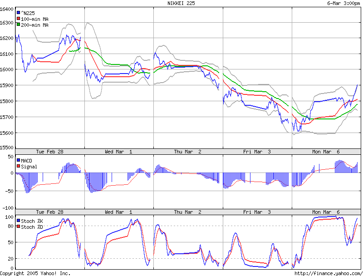The image size is (363, 276).
Task: Click the 15900 price axis label
Action: (7, 85)
